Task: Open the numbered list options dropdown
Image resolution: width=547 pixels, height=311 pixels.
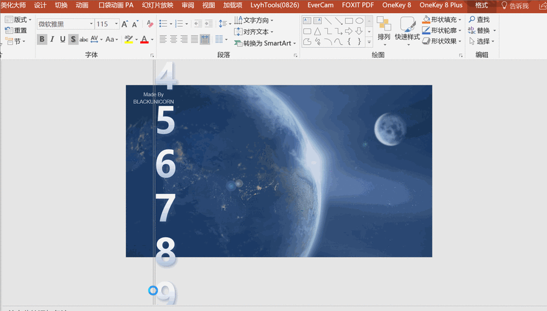Action: pos(187,24)
